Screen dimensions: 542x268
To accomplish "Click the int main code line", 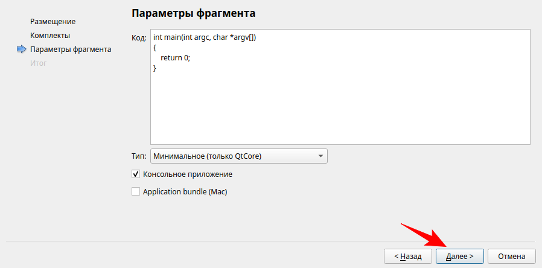I will click(x=205, y=37).
